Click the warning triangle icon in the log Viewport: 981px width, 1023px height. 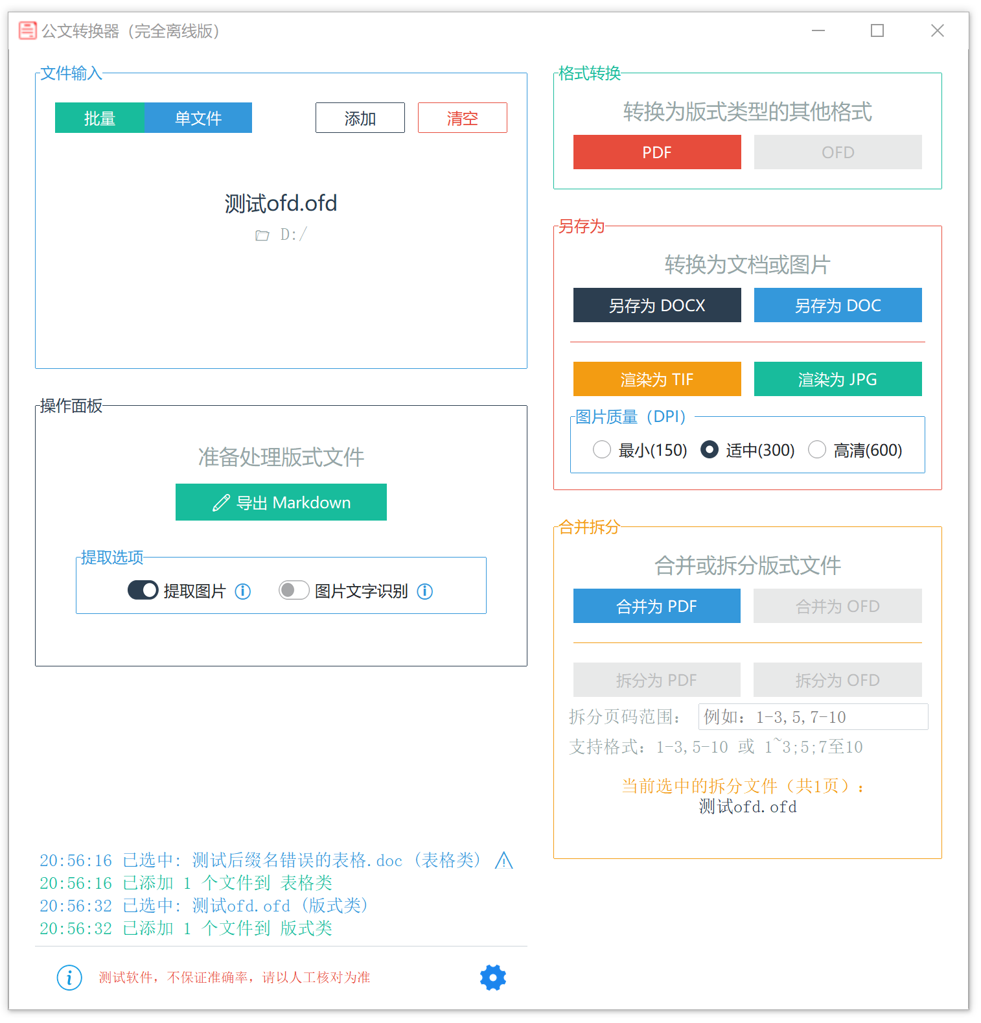click(503, 860)
